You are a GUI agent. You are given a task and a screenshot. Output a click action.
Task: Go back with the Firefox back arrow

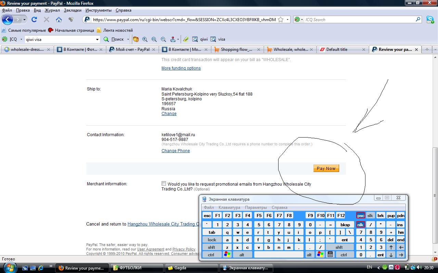point(7,19)
